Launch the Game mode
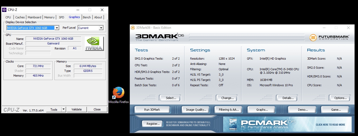This screenshot has width=358, height=136. (336, 109)
